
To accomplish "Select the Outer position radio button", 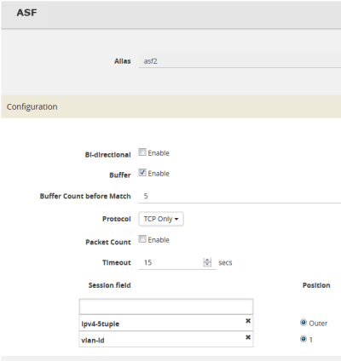I will coord(303,323).
